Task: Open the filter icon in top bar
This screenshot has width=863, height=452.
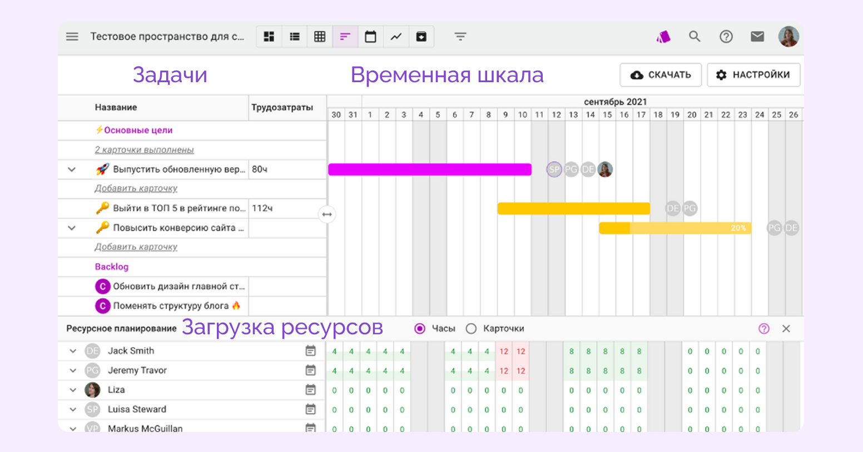Action: pos(460,37)
